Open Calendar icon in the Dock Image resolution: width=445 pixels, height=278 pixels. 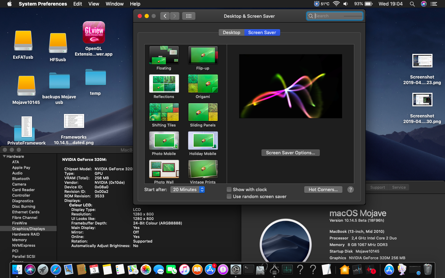[94, 269]
